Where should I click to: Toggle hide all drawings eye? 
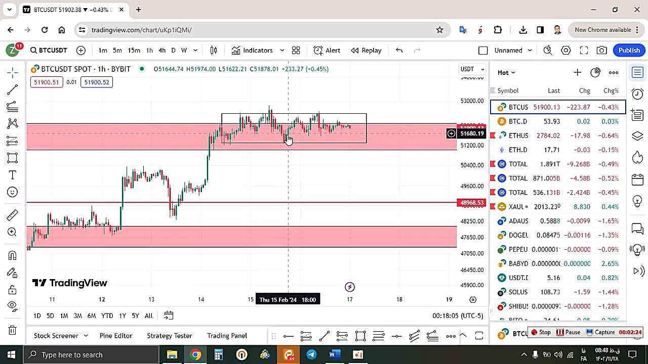click(13, 306)
